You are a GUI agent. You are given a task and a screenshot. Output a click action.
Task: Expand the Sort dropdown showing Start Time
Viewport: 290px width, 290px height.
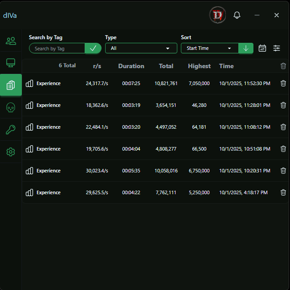209,48
